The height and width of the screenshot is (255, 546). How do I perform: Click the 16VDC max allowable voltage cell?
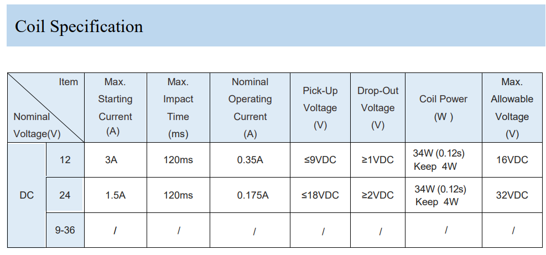point(512,160)
